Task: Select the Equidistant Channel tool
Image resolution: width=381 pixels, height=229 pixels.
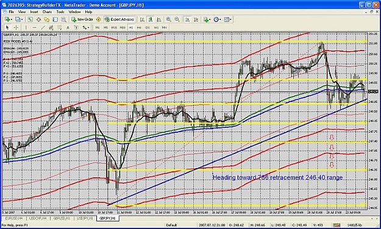Action: pos(51,27)
